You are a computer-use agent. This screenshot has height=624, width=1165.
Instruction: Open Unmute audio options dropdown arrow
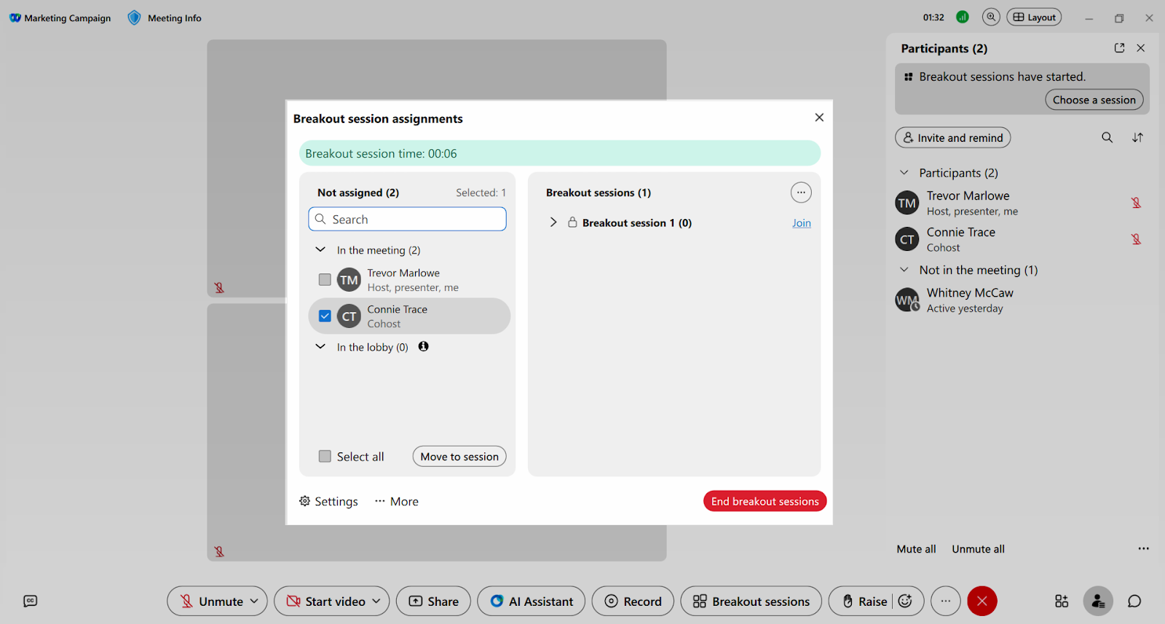[x=254, y=601]
